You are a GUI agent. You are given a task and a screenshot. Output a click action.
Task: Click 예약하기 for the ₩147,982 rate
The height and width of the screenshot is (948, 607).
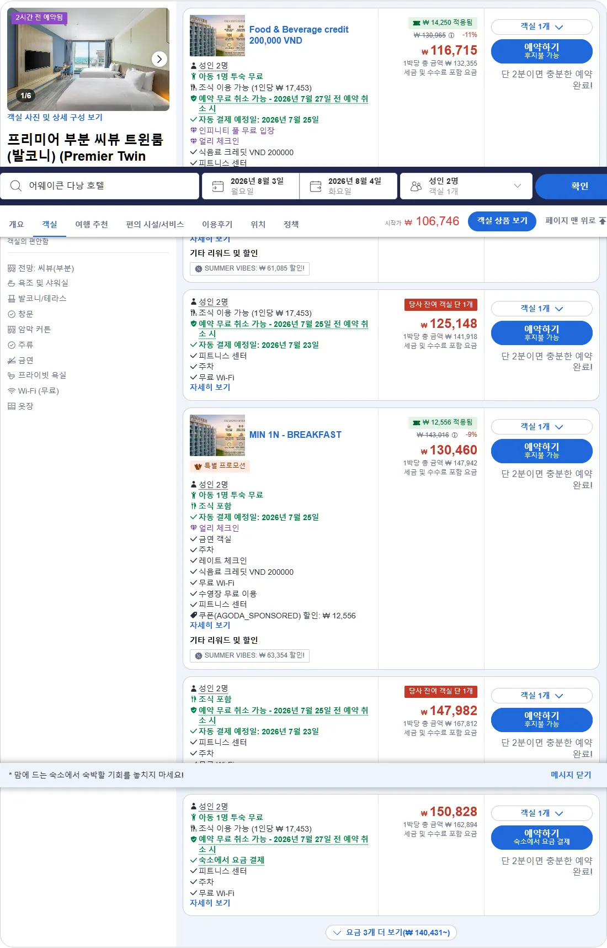coord(541,720)
